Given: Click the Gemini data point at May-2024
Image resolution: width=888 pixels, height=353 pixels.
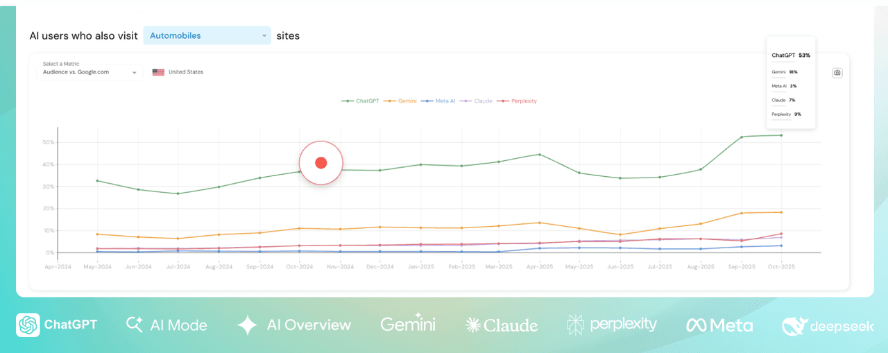Looking at the screenshot, I should point(97,234).
